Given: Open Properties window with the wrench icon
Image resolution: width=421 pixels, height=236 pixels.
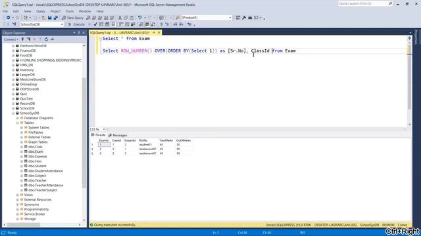Looking at the screenshot, I should pyautogui.click(x=244, y=18).
